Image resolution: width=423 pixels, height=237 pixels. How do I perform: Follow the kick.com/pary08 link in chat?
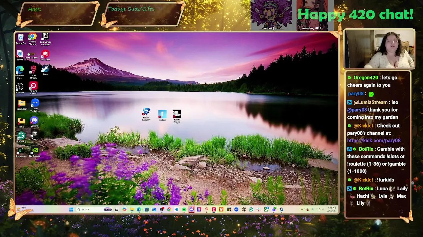pos(374,141)
